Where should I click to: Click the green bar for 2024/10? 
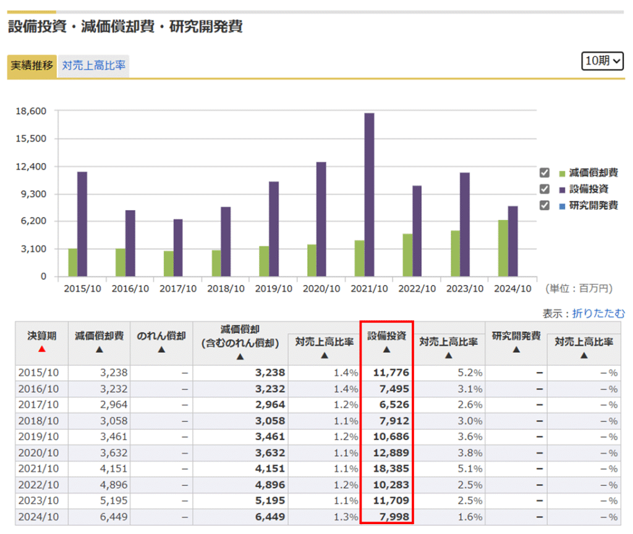pyautogui.click(x=503, y=248)
